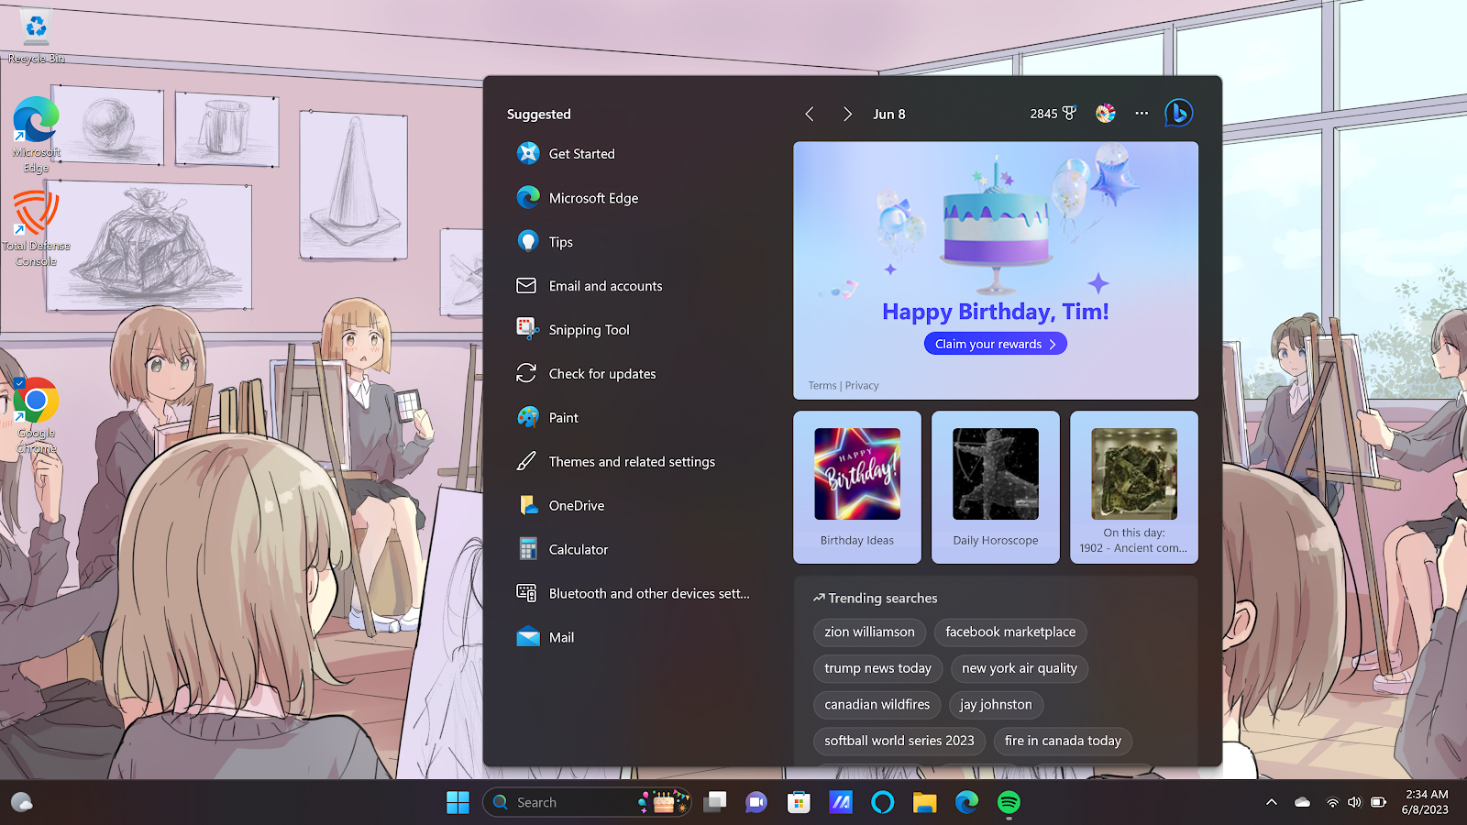
Task: Select Microsoft Edge desktop shortcut
Action: pos(36,134)
